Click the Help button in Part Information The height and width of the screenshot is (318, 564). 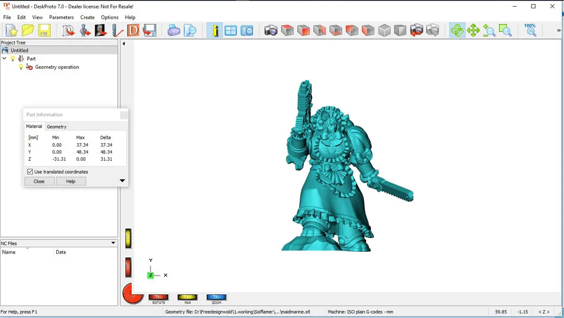pyautogui.click(x=71, y=181)
